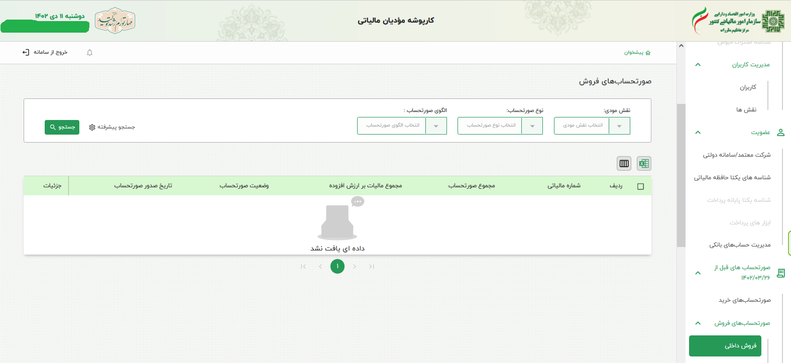Go to the next page arrow
This screenshot has height=363, width=791.
(x=355, y=267)
